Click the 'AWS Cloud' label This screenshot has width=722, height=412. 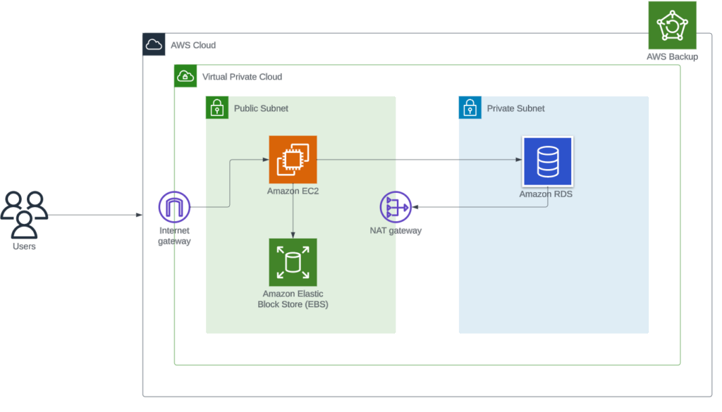[x=193, y=45]
